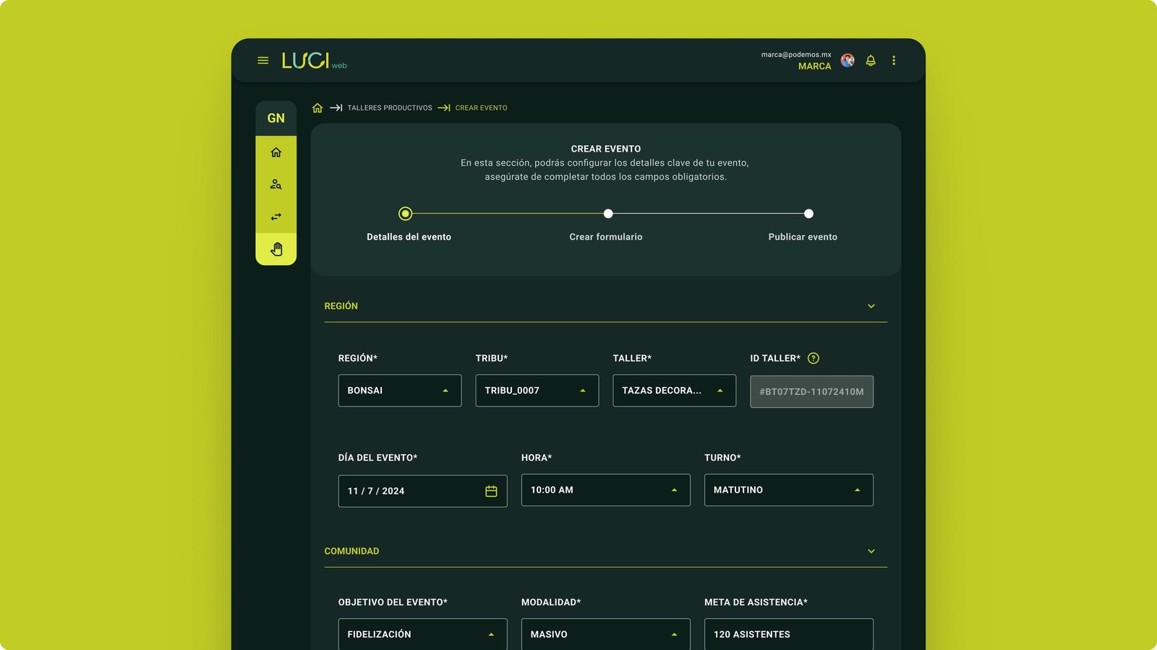The image size is (1157, 650).
Task: Open the three-dot more options menu
Action: [894, 61]
